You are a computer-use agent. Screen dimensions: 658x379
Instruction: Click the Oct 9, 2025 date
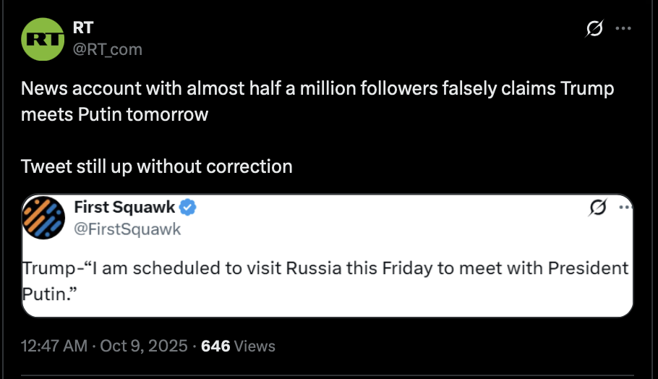click(x=145, y=346)
